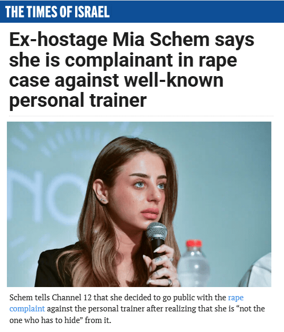Click the article headline text
Image resolution: width=284 pixels, height=332 pixels.
point(131,70)
